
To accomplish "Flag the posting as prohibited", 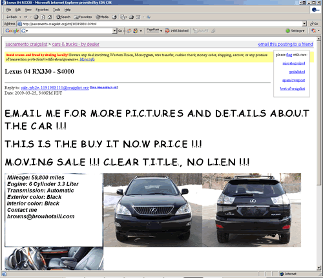I will pos(297,72).
